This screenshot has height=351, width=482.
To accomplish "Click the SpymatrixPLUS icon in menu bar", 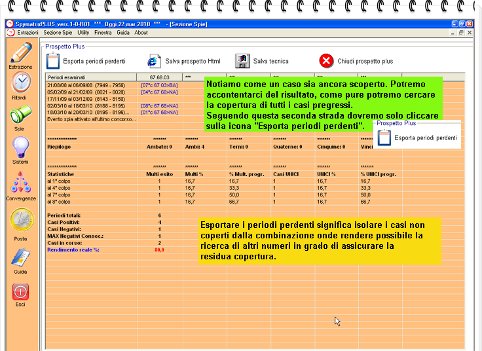I will (10, 33).
